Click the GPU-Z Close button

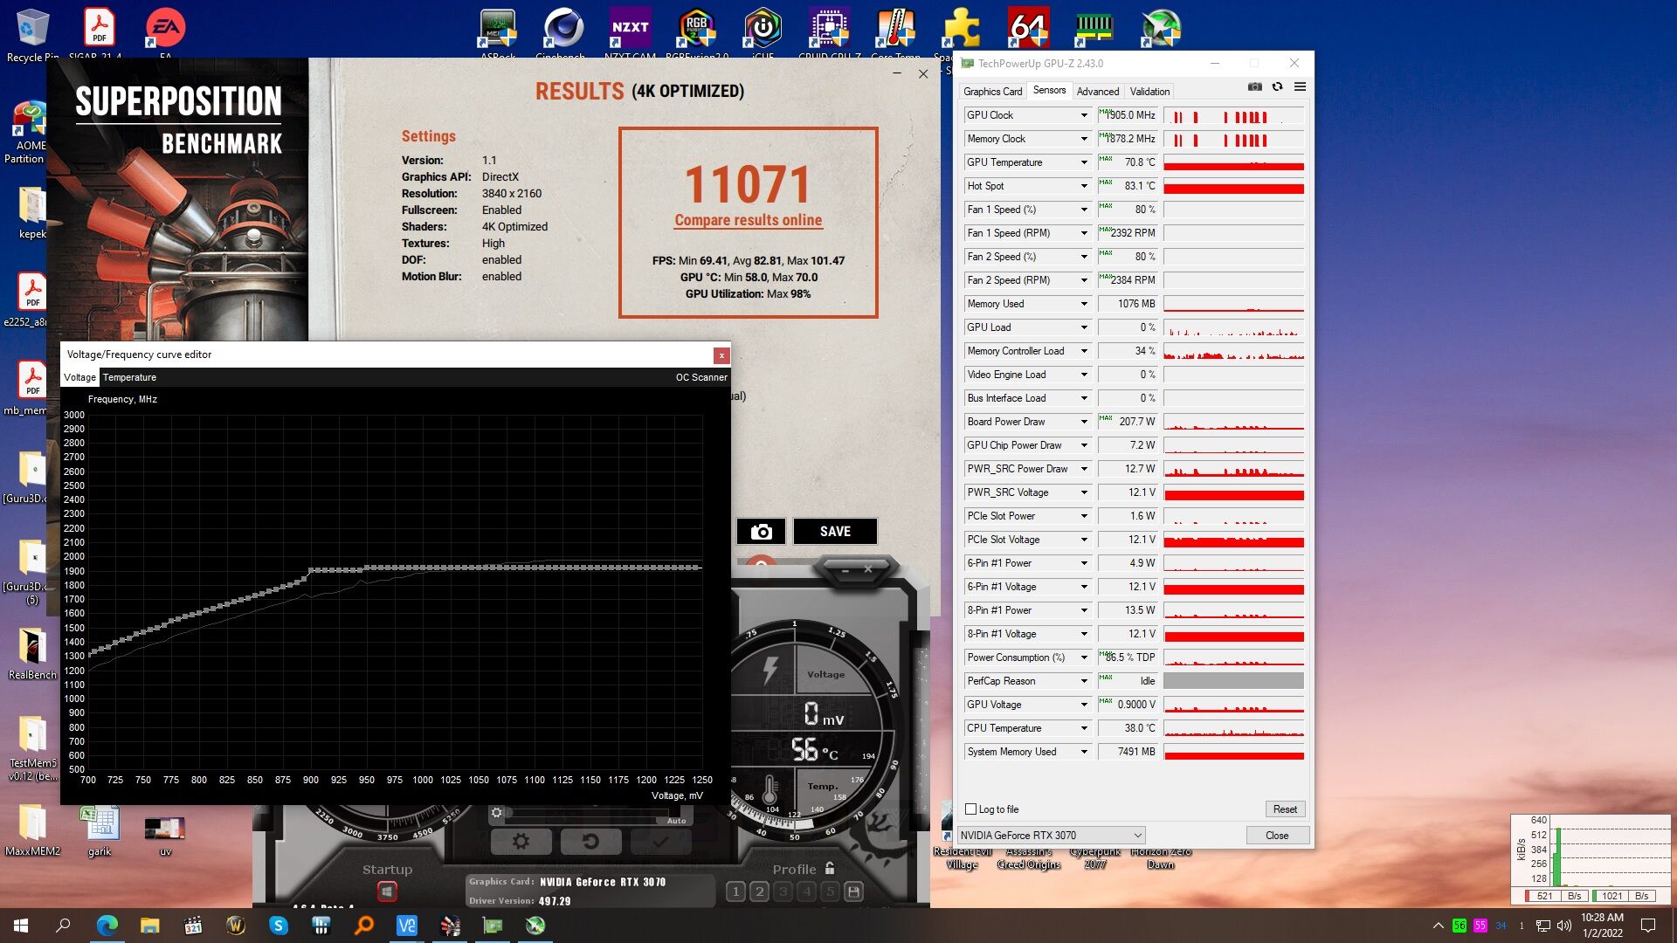tap(1277, 836)
